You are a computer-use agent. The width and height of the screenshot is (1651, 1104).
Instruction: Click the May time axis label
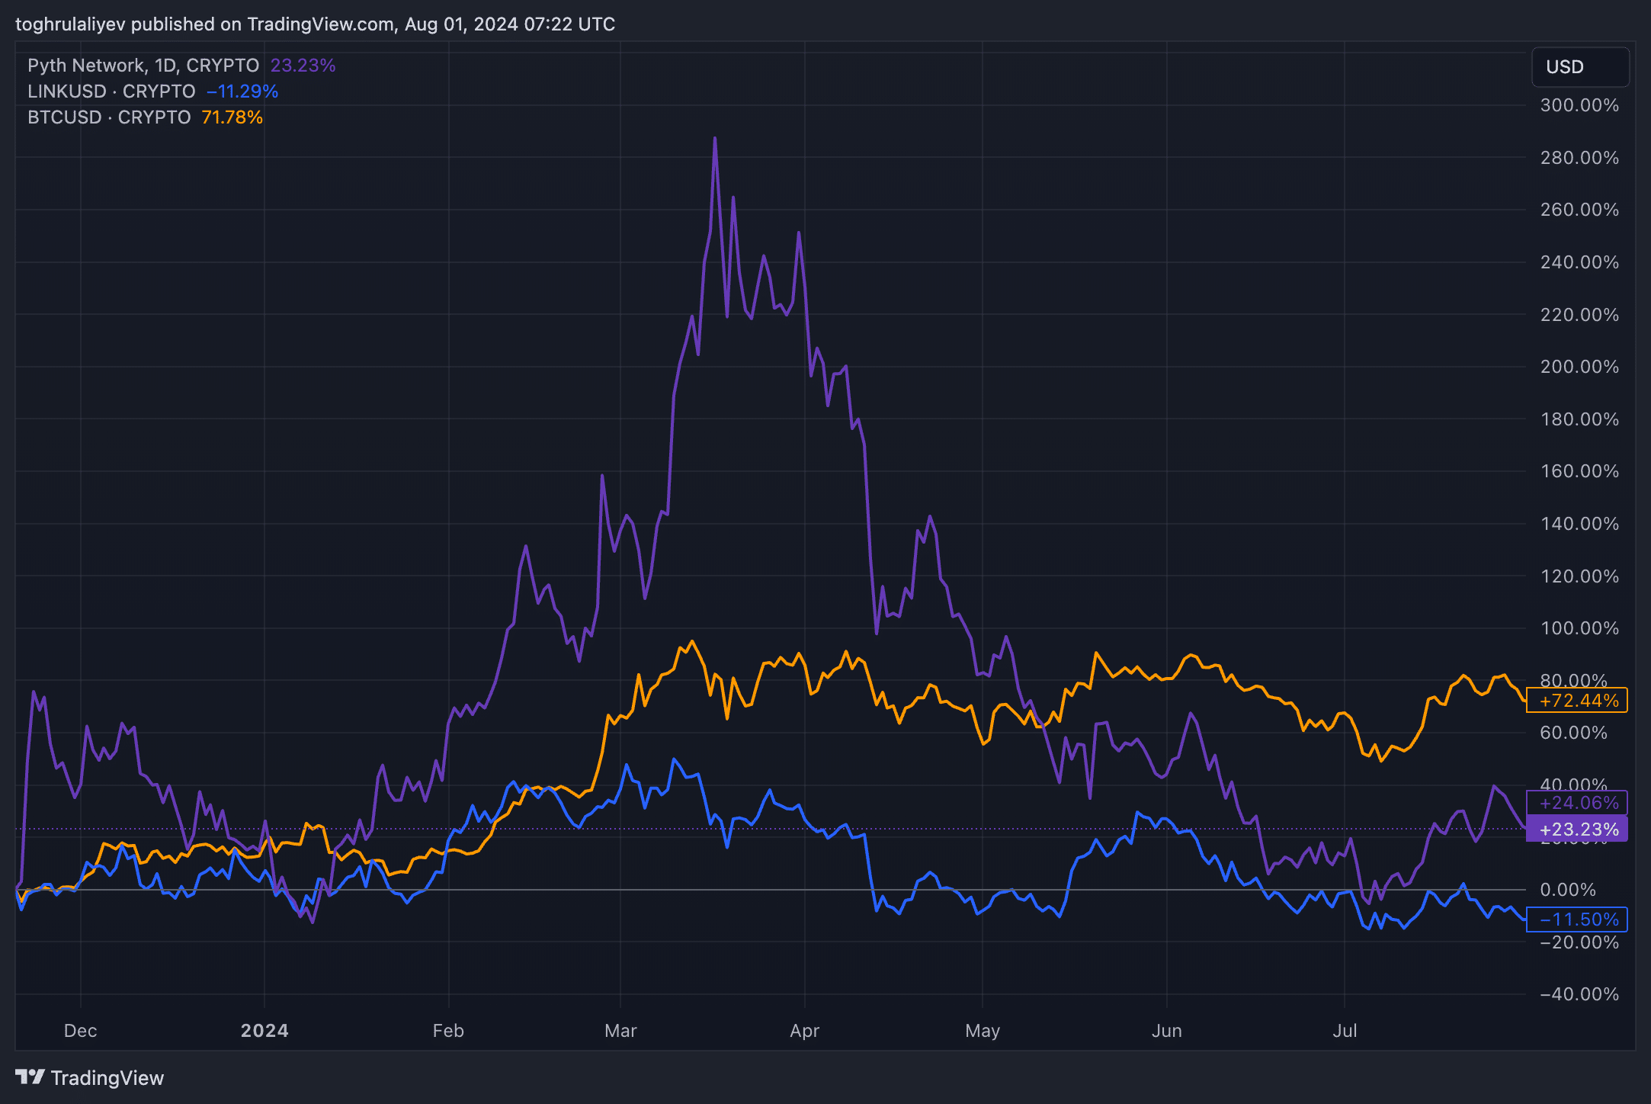pos(983,1031)
